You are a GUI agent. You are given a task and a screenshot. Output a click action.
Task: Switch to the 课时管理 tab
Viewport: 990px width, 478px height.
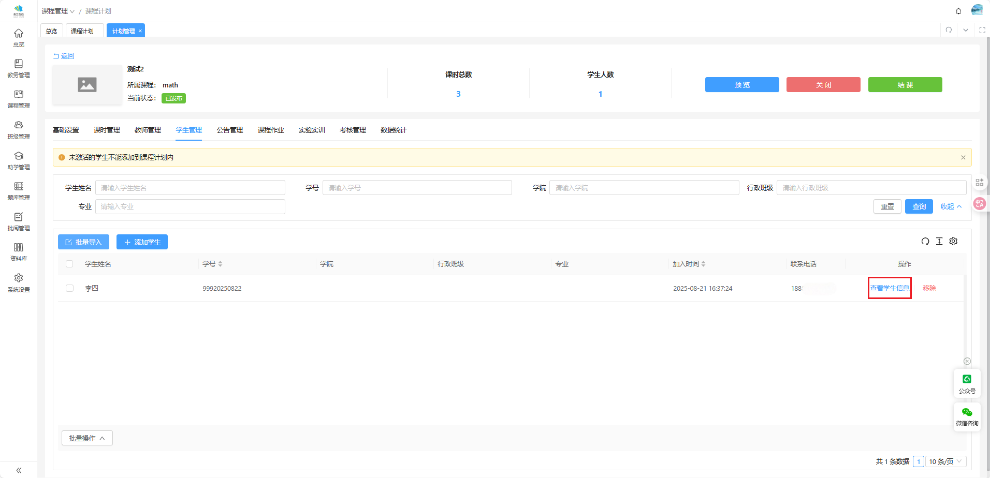pyautogui.click(x=107, y=130)
